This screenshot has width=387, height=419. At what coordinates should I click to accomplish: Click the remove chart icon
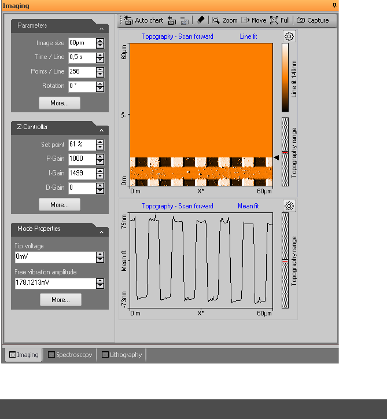pos(185,21)
